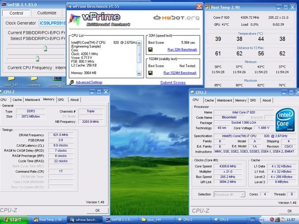The width and height of the screenshot is (299, 224).
Task: Click OK in the right CPU-Z window
Action: [289, 211]
